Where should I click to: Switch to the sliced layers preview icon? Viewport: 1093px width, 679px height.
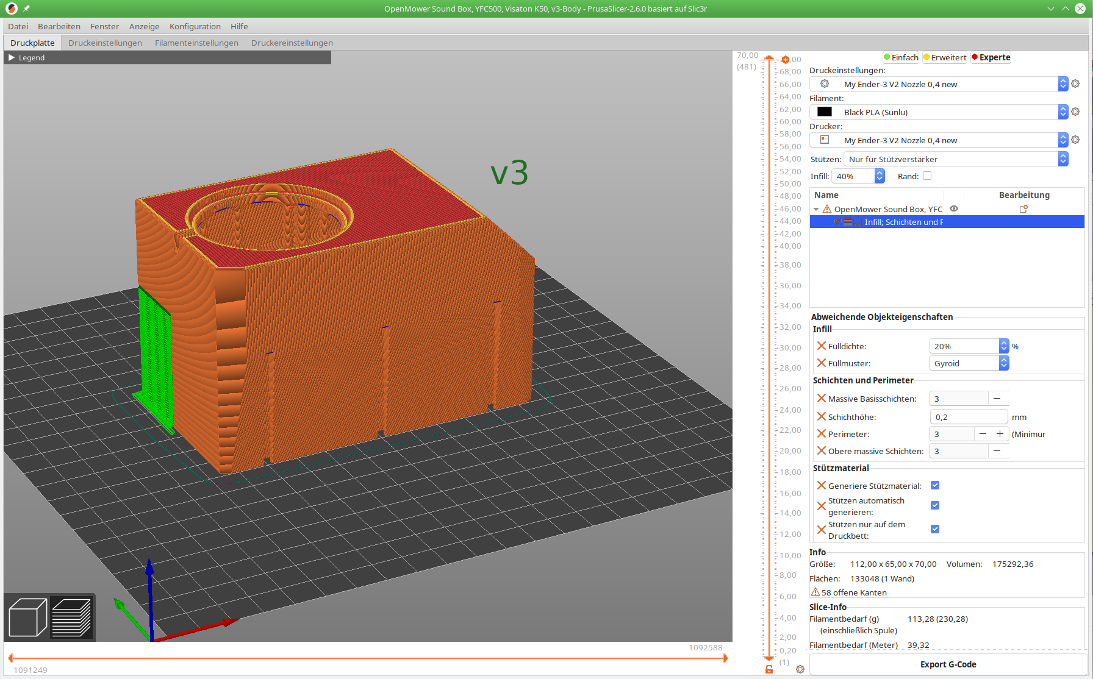click(72, 617)
